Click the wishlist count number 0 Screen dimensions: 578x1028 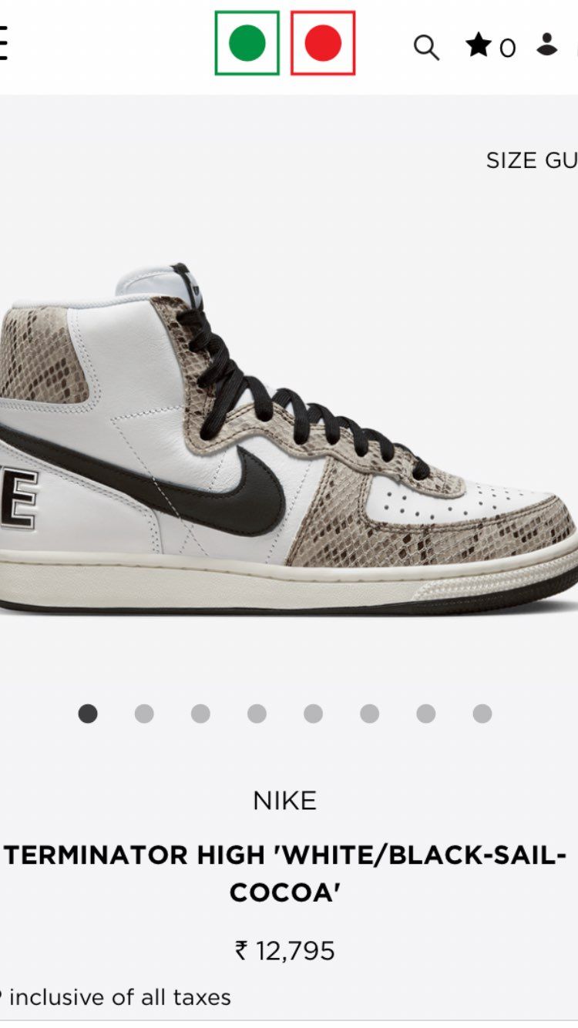click(x=507, y=49)
